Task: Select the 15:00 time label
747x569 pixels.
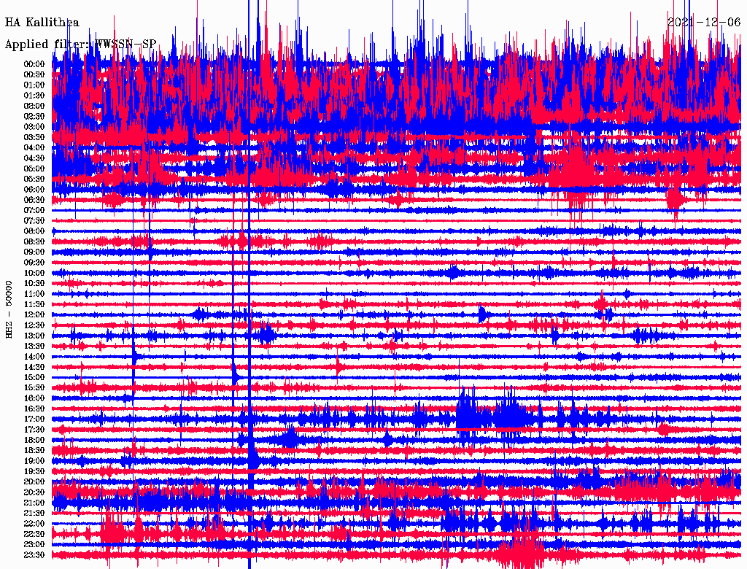Action: pos(34,378)
